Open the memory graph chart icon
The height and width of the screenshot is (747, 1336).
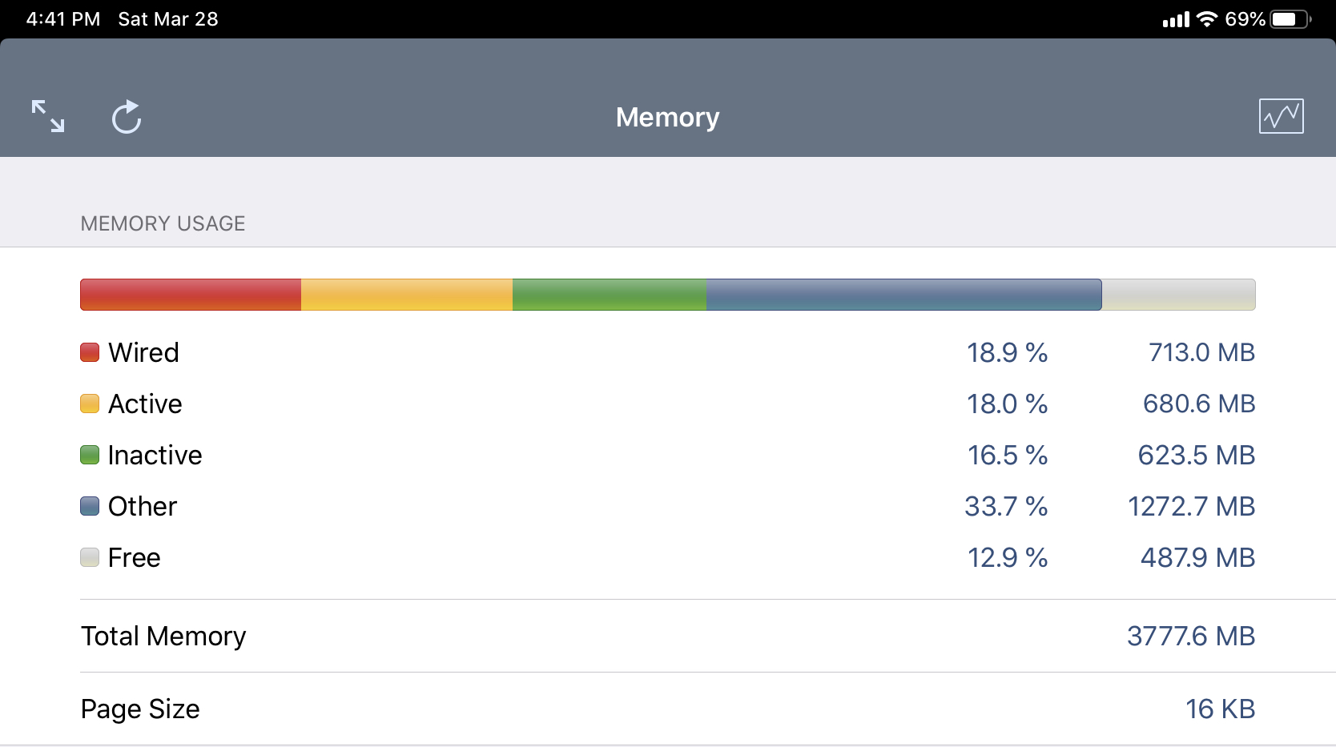pyautogui.click(x=1281, y=116)
